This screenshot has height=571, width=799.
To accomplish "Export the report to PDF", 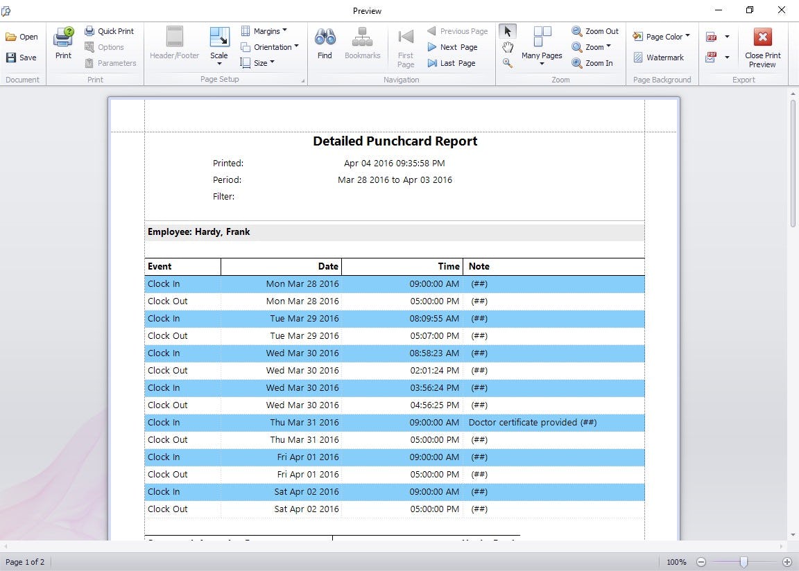I will point(712,35).
